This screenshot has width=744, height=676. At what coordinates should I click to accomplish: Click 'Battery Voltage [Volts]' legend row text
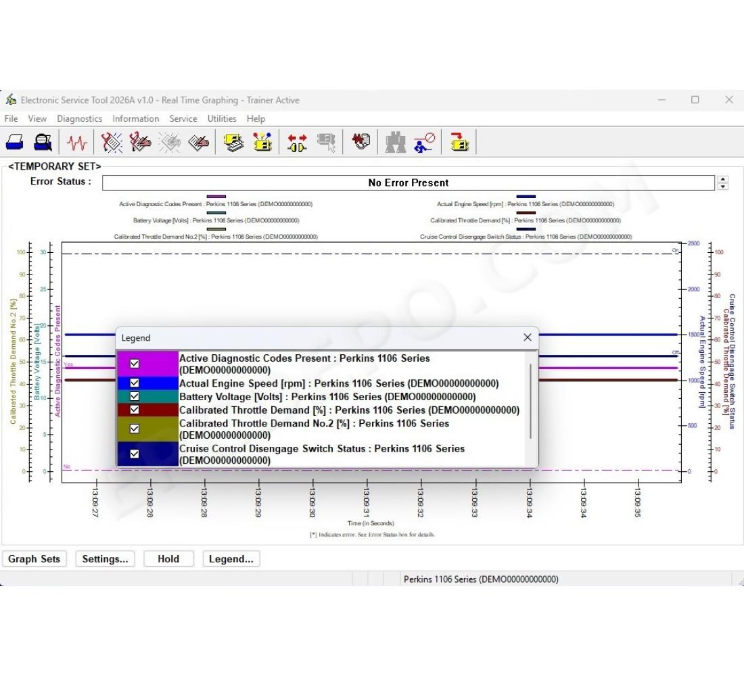pyautogui.click(x=327, y=397)
